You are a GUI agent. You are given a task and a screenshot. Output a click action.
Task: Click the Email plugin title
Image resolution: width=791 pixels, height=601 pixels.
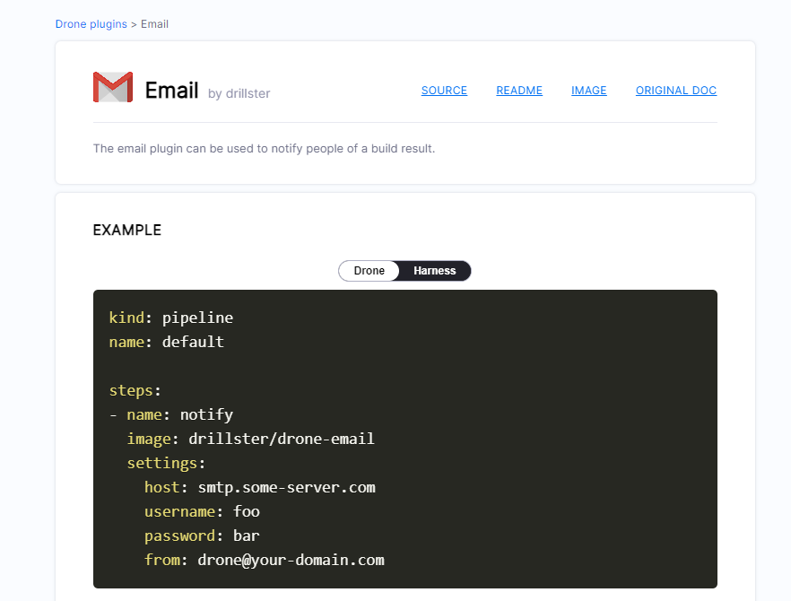click(171, 91)
